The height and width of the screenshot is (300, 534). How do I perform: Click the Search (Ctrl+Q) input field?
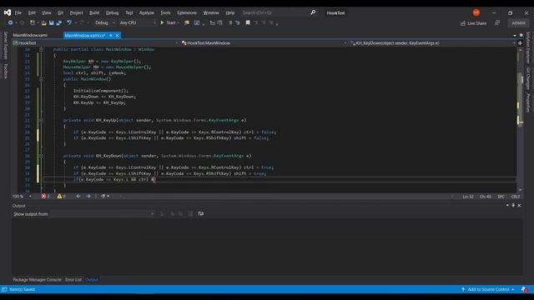coord(275,12)
